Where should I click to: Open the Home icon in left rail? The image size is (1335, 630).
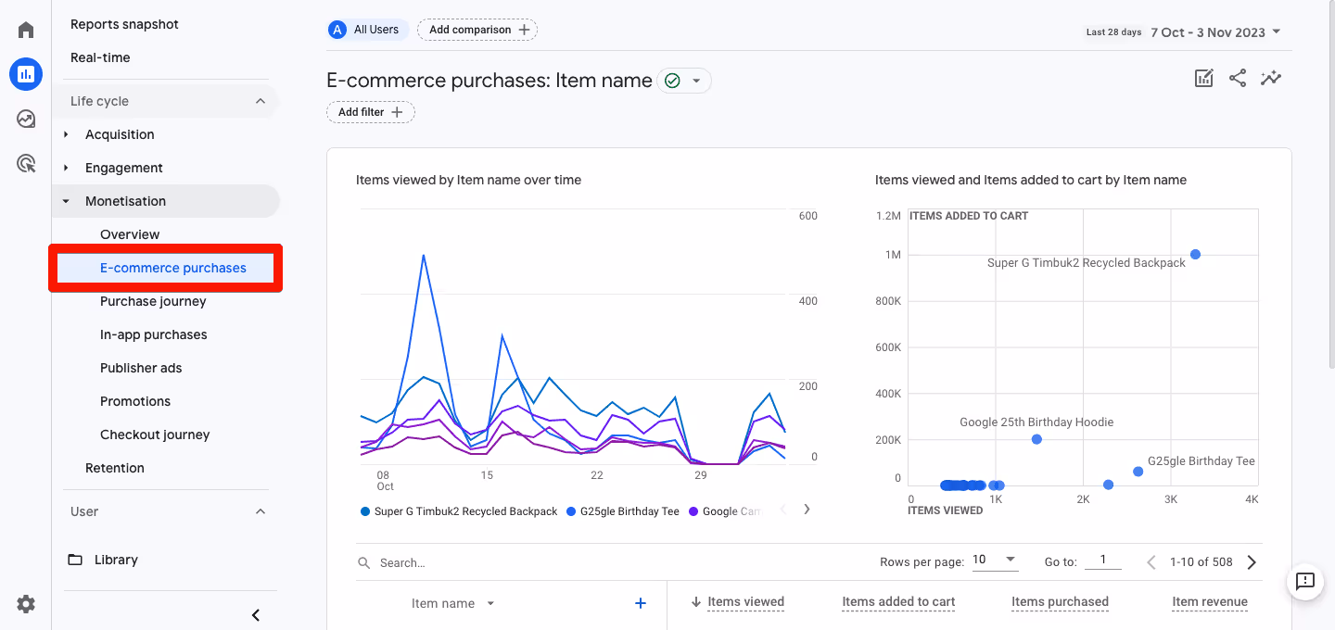point(26,30)
